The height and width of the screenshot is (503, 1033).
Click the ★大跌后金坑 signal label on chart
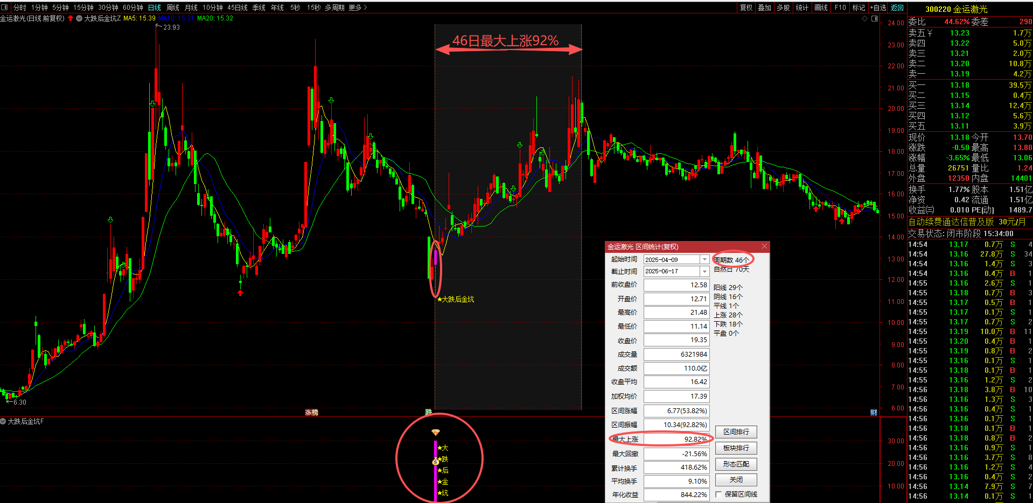tap(456, 299)
